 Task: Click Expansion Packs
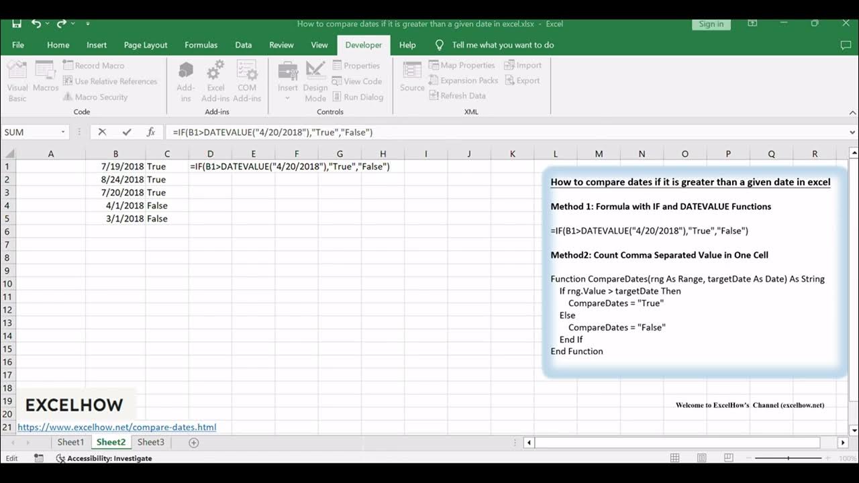pyautogui.click(x=464, y=80)
